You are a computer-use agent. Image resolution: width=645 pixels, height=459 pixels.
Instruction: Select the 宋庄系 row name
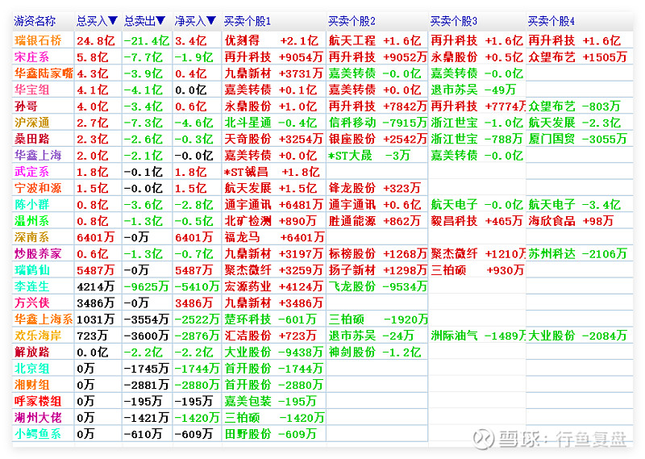[31, 56]
